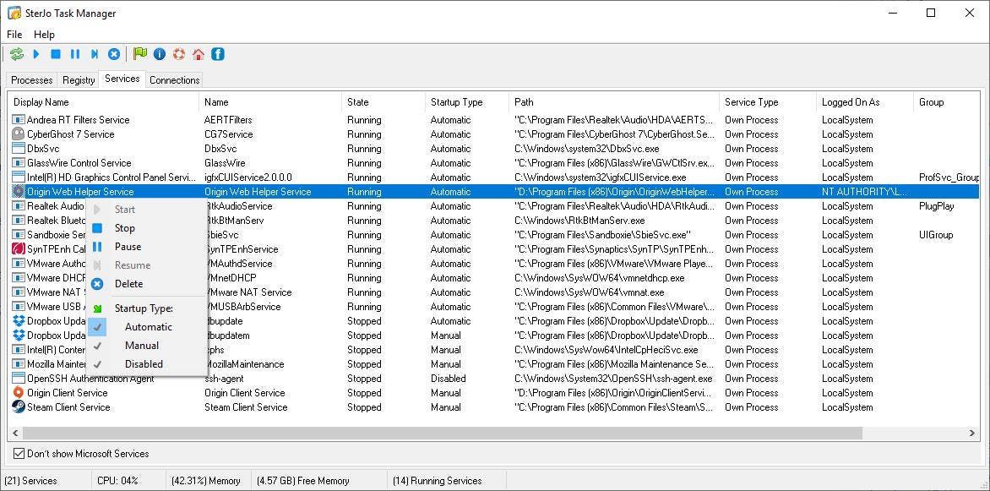The width and height of the screenshot is (990, 491).
Task: Click the DbxSvc row icon
Action: (x=19, y=149)
